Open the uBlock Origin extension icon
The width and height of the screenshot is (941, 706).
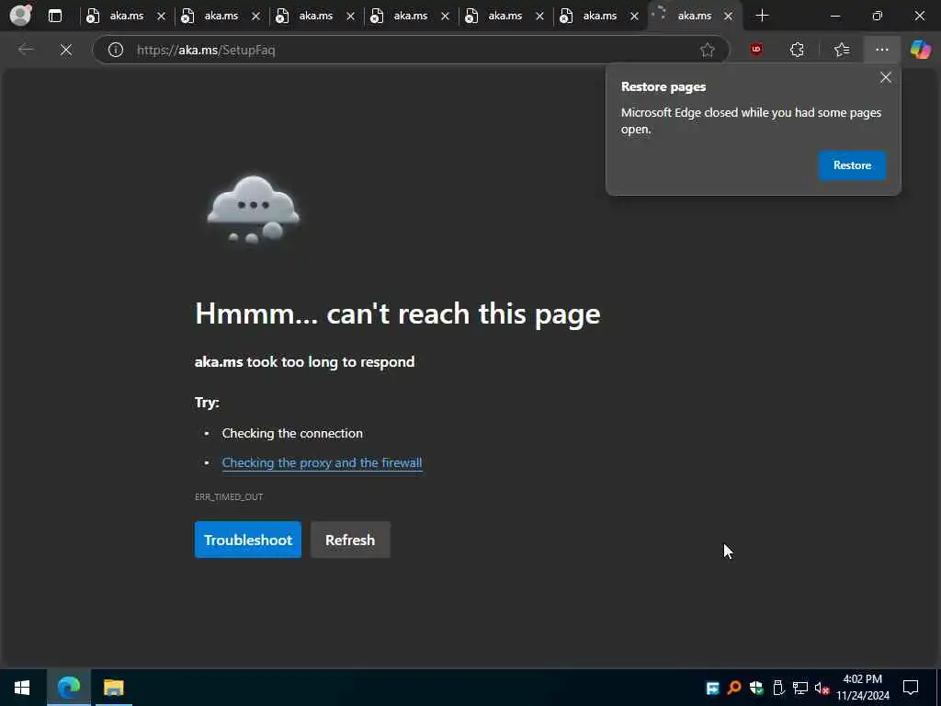757,50
